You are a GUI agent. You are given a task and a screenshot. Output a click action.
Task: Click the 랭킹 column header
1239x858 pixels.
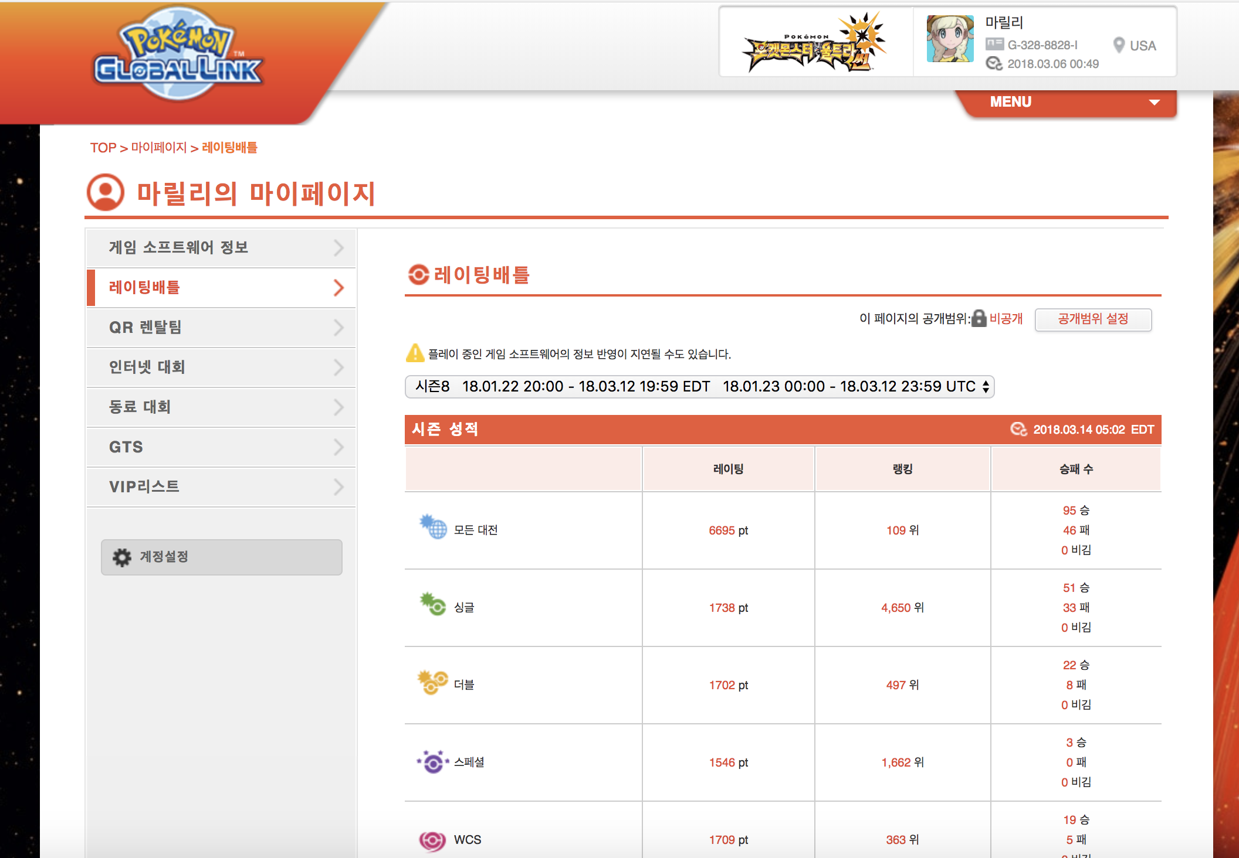(x=902, y=469)
